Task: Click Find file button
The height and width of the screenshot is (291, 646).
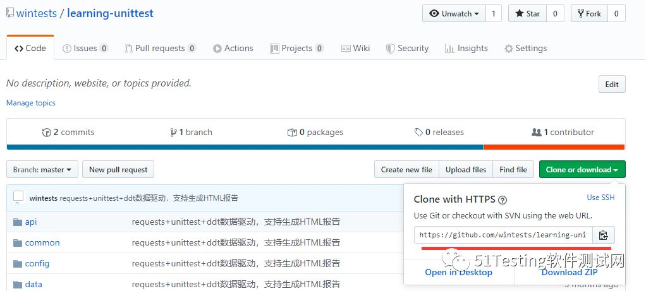Action: pos(513,170)
